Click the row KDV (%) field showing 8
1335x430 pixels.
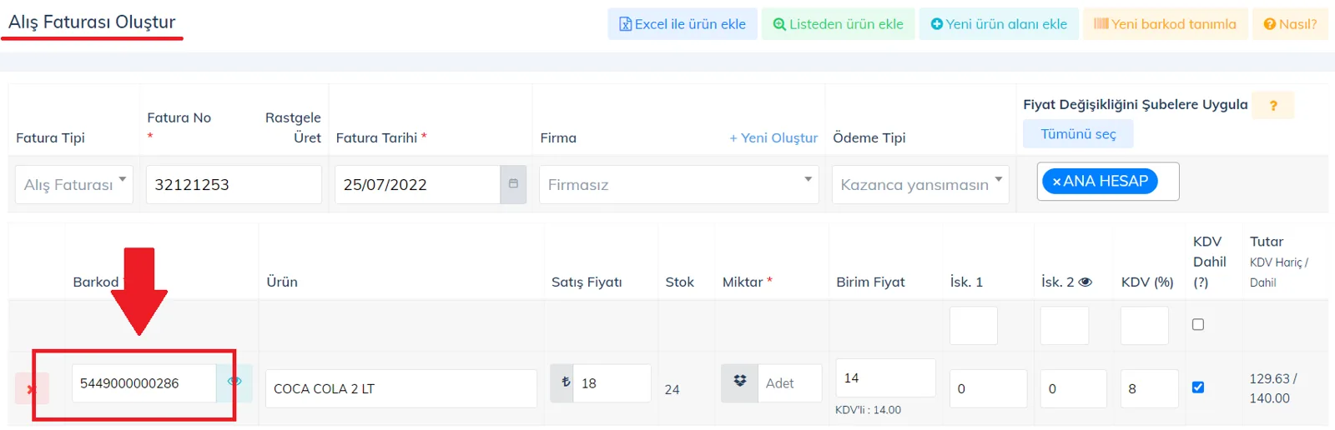(x=1149, y=388)
